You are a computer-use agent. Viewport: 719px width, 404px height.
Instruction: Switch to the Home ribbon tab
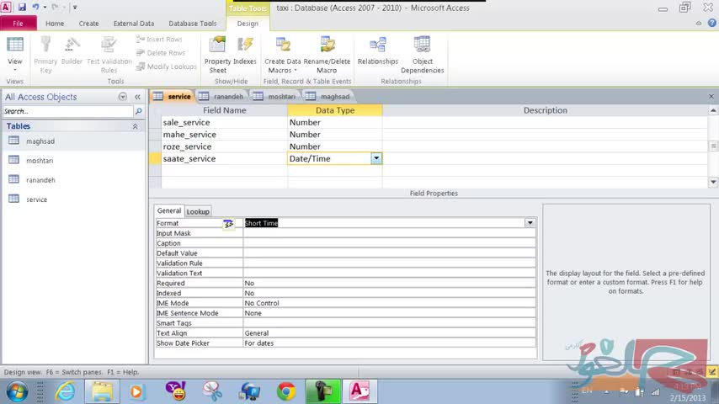55,24
